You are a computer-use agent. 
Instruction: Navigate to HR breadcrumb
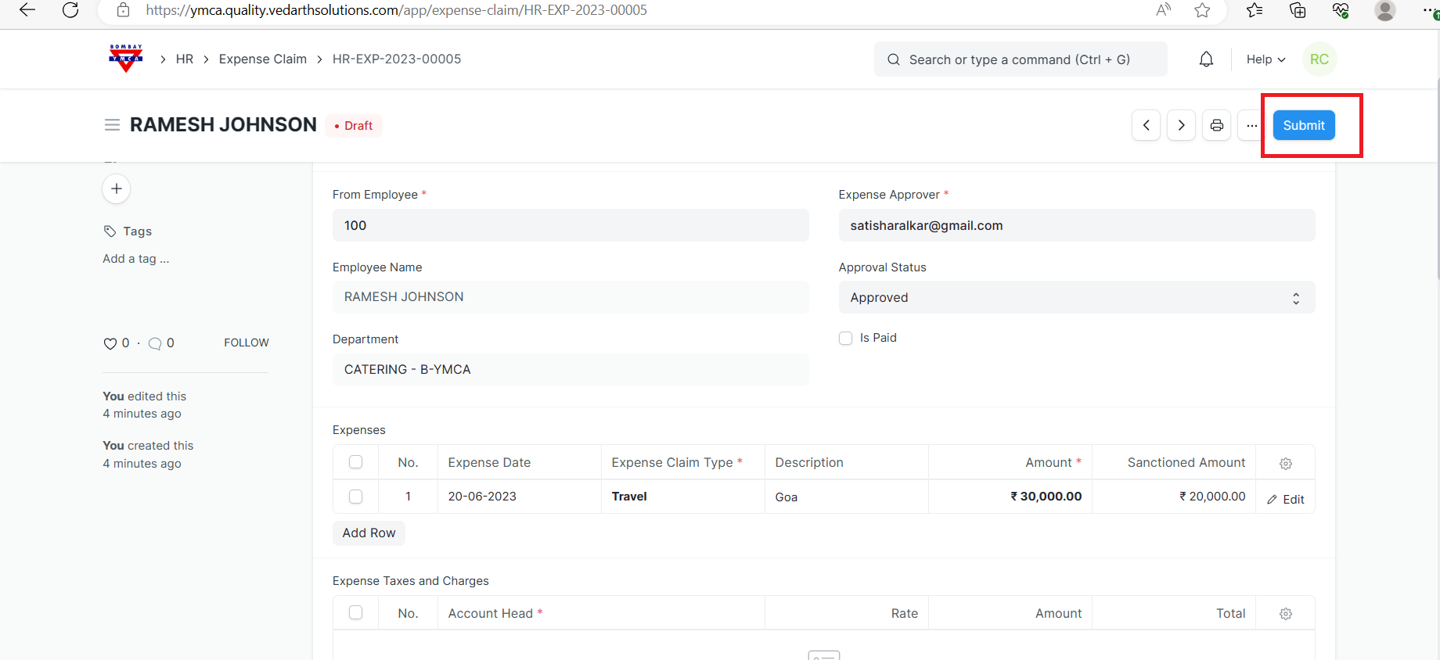pos(185,59)
